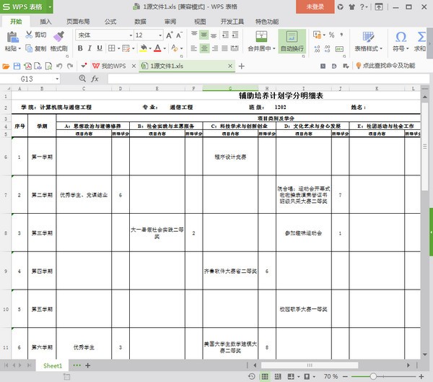Click the 点此查找命令及功能 search box
The width and height of the screenshot is (433, 382).
[x=386, y=66]
